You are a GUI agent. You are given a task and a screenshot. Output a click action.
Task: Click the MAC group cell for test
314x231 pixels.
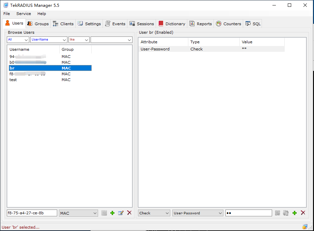pos(66,80)
